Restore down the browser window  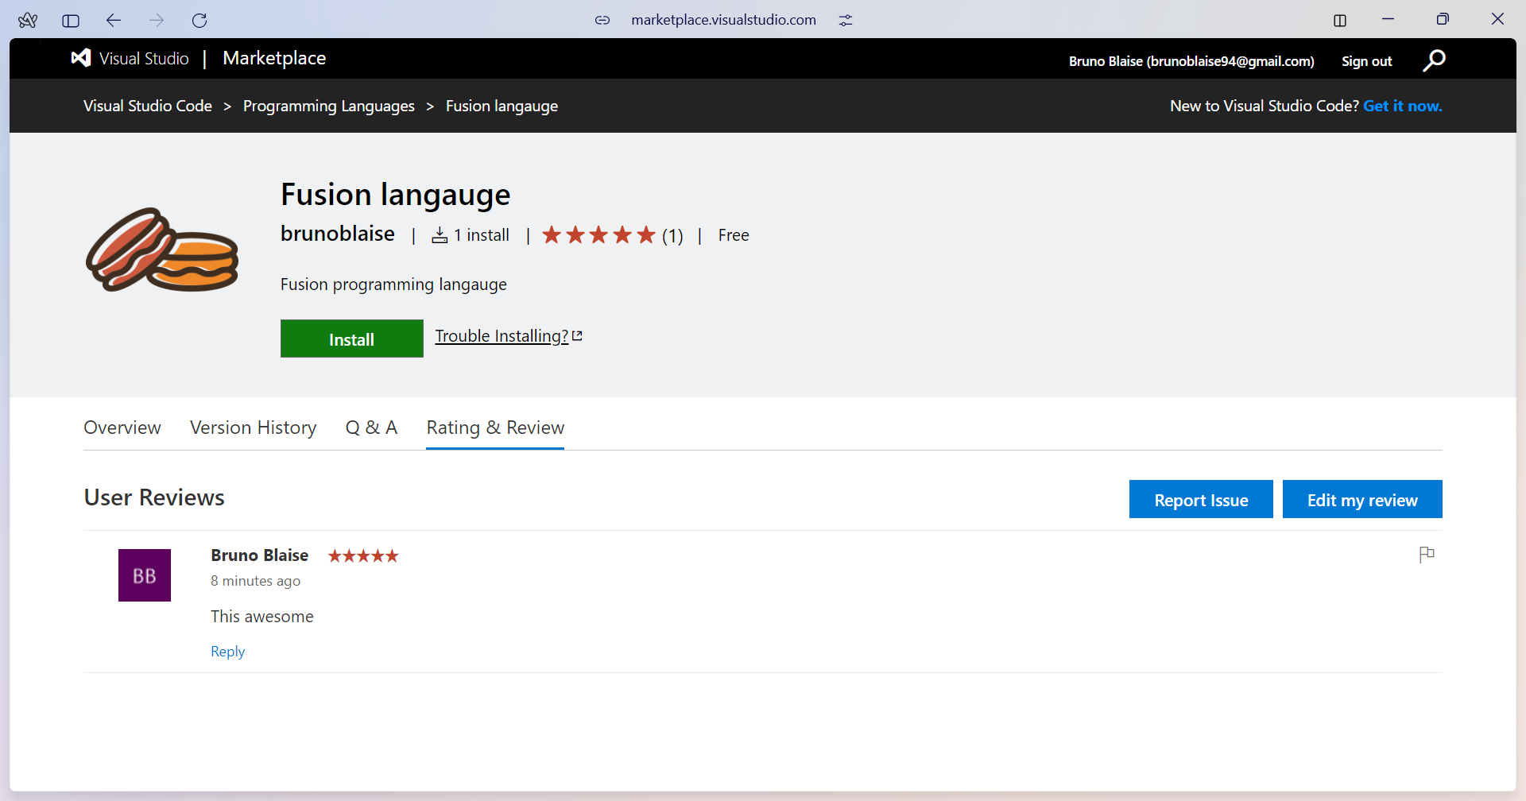click(1443, 20)
